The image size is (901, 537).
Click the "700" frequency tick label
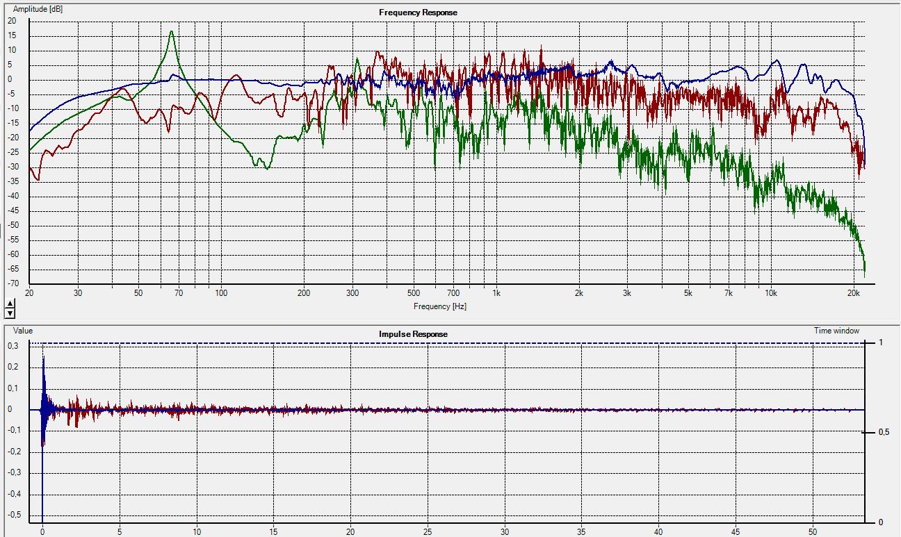[x=453, y=293]
